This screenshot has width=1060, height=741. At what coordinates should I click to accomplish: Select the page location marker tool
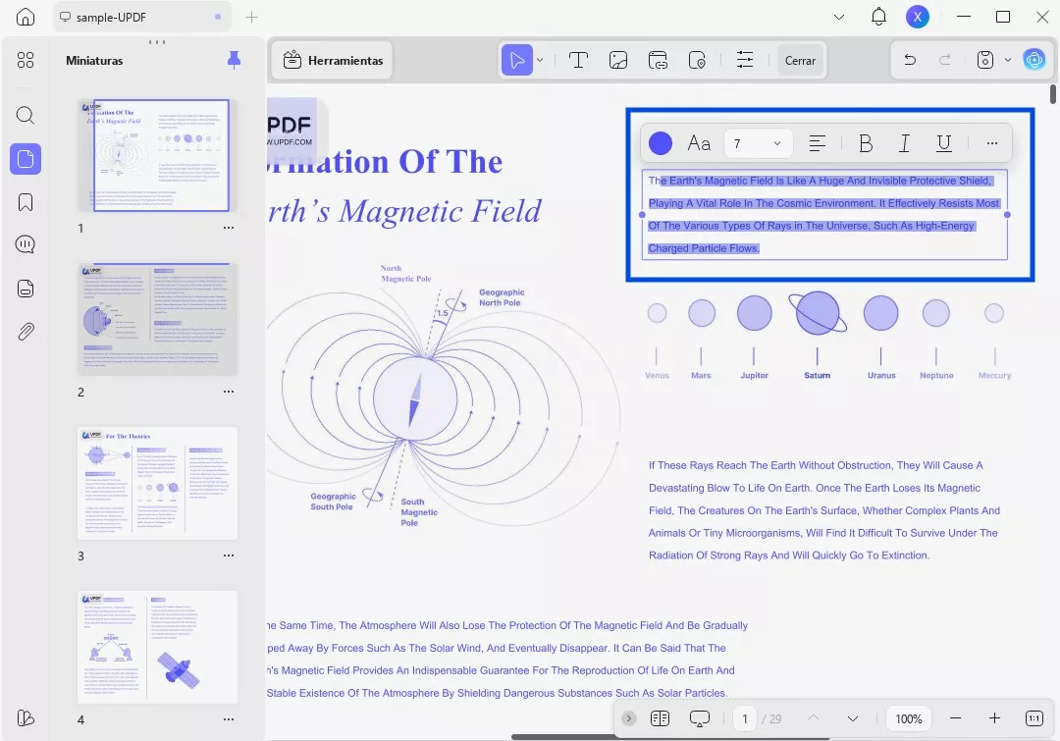697,60
